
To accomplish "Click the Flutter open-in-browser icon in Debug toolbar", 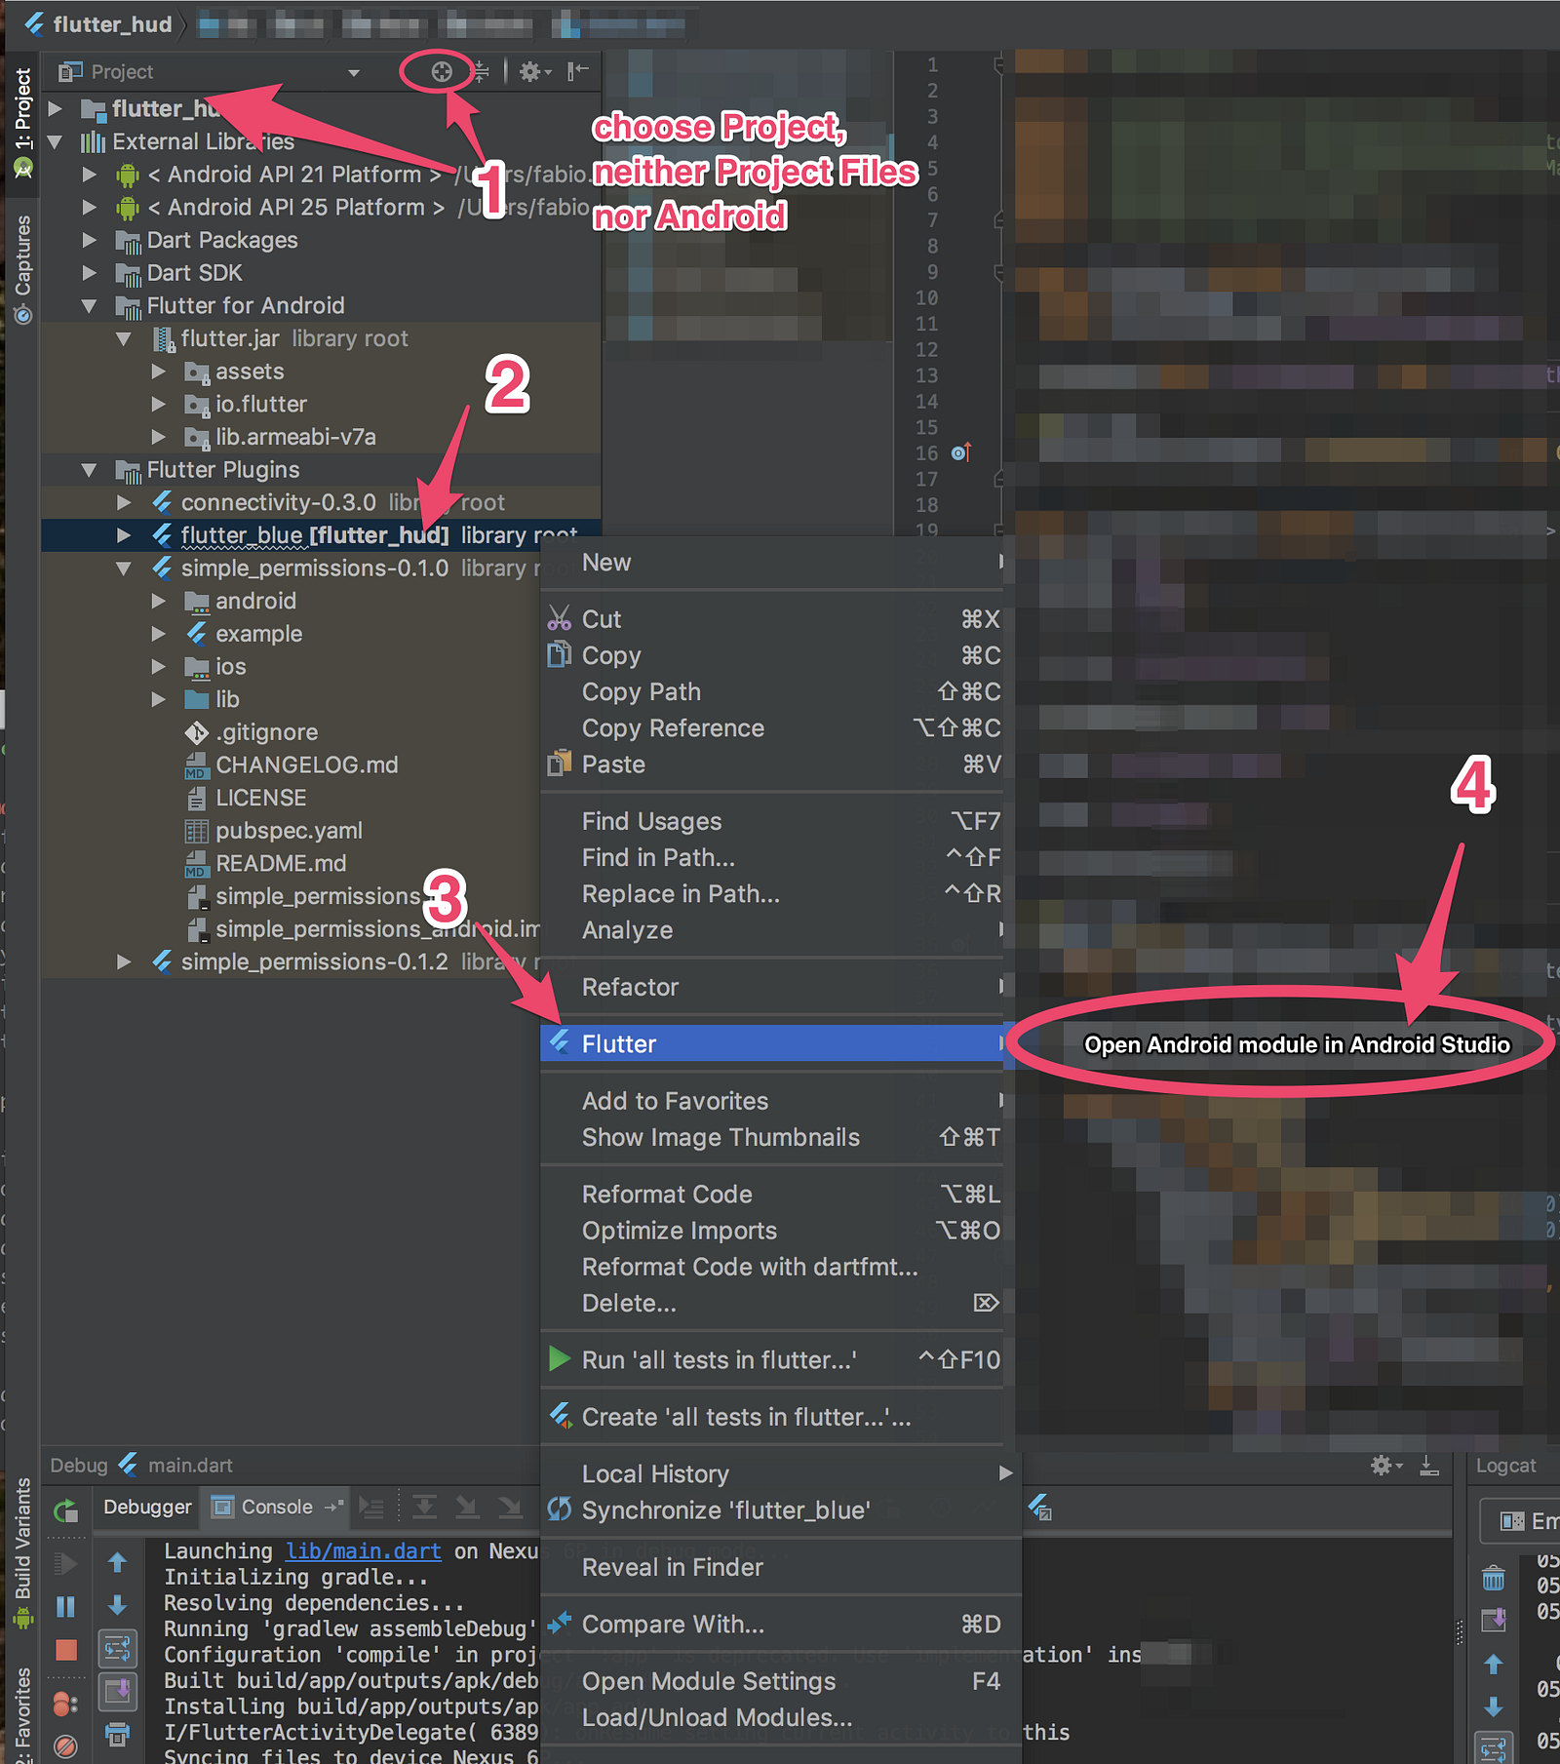I will pyautogui.click(x=1040, y=1508).
